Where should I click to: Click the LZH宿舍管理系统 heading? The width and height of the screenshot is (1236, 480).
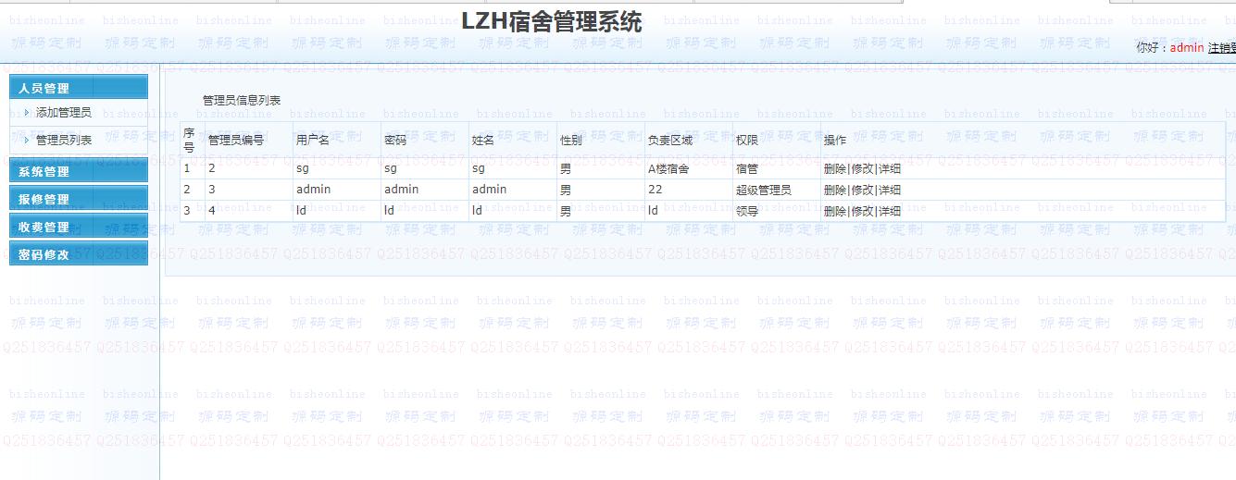coord(551,22)
